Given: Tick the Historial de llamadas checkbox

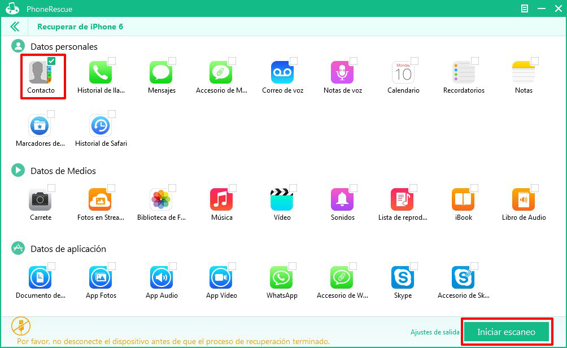Looking at the screenshot, I should click(112, 61).
